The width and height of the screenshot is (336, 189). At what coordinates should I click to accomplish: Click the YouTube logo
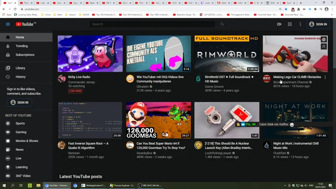coord(24,24)
